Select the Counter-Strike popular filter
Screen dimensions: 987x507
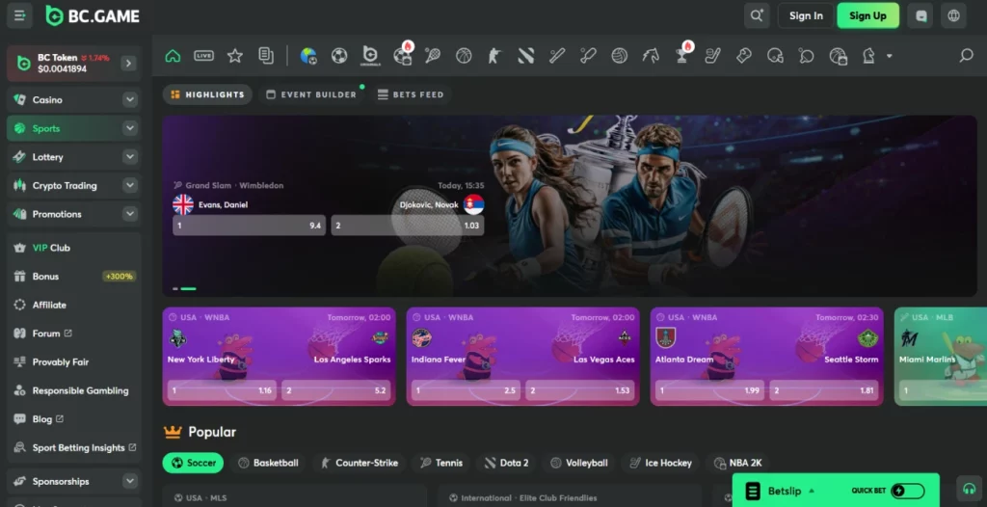[x=360, y=463]
